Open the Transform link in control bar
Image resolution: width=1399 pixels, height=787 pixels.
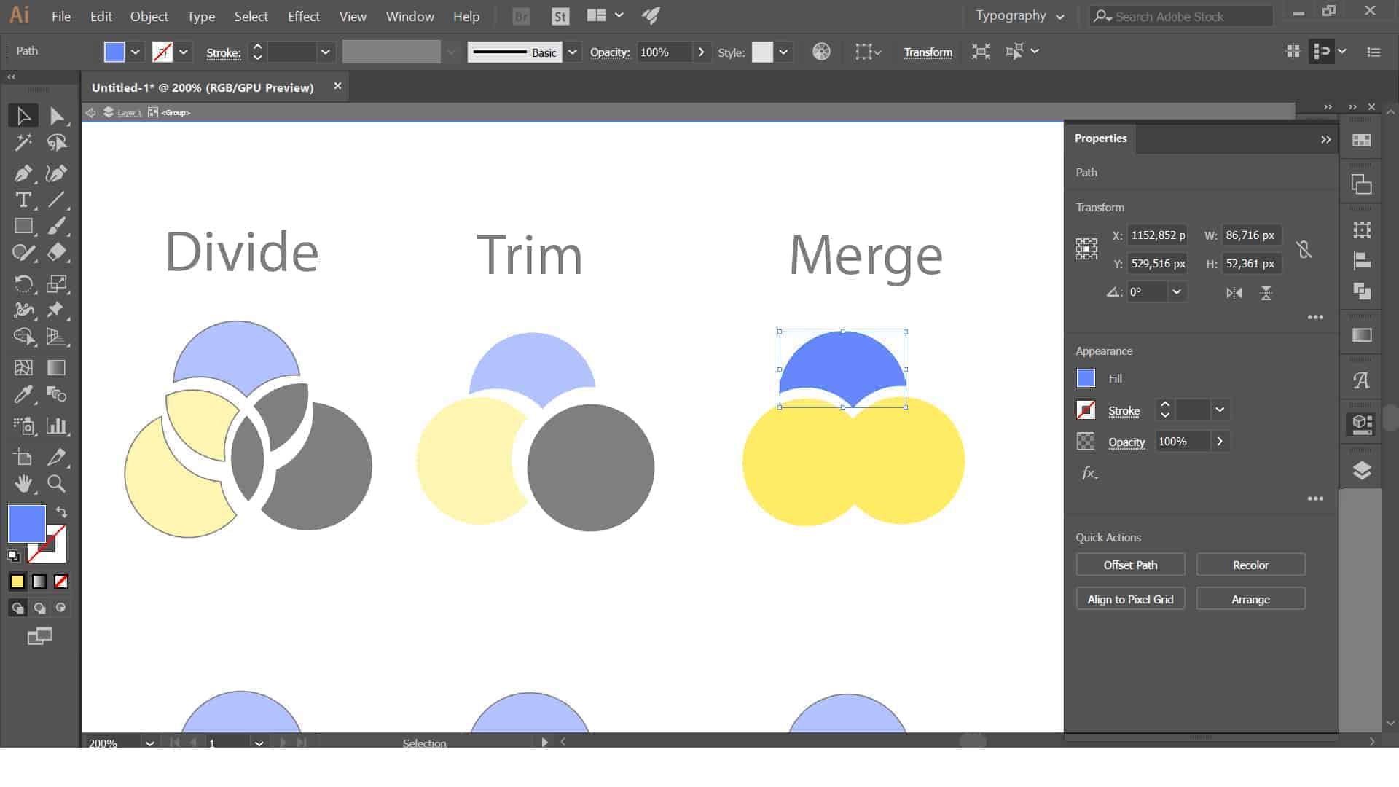point(928,52)
